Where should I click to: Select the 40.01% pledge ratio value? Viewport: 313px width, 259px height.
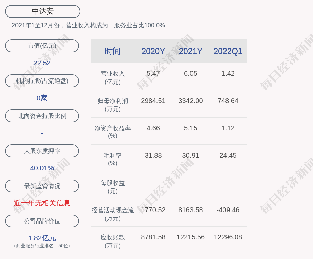[x=42, y=168]
